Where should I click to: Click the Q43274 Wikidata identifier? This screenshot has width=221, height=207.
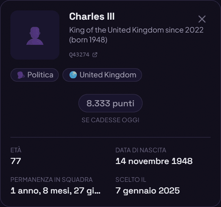[x=79, y=55]
